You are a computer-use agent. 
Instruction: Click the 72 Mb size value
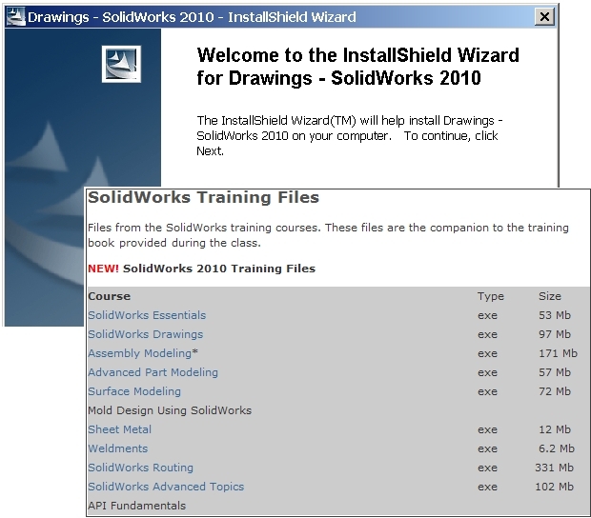[555, 391]
